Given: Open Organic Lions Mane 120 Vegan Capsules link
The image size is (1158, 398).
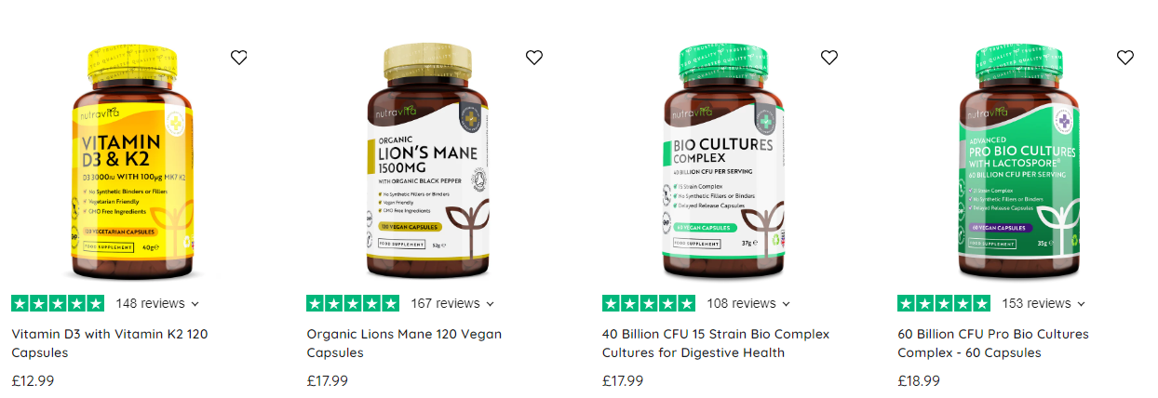Looking at the screenshot, I should [404, 343].
